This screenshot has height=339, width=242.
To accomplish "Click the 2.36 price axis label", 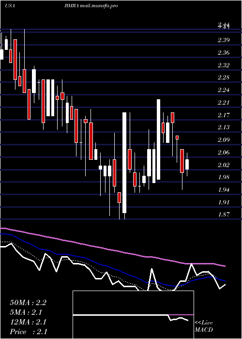I will (x=224, y=53).
